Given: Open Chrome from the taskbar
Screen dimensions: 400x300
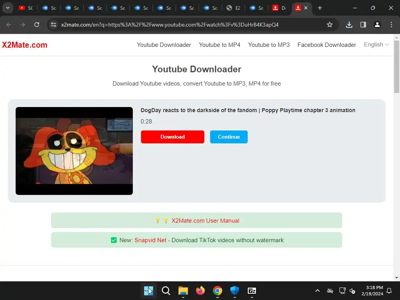Looking at the screenshot, I should pyautogui.click(x=217, y=291).
